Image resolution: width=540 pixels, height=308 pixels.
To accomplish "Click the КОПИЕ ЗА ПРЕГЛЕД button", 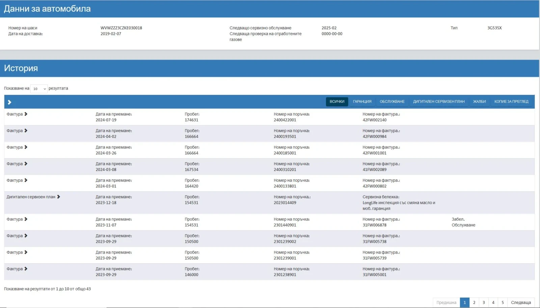I will [511, 102].
